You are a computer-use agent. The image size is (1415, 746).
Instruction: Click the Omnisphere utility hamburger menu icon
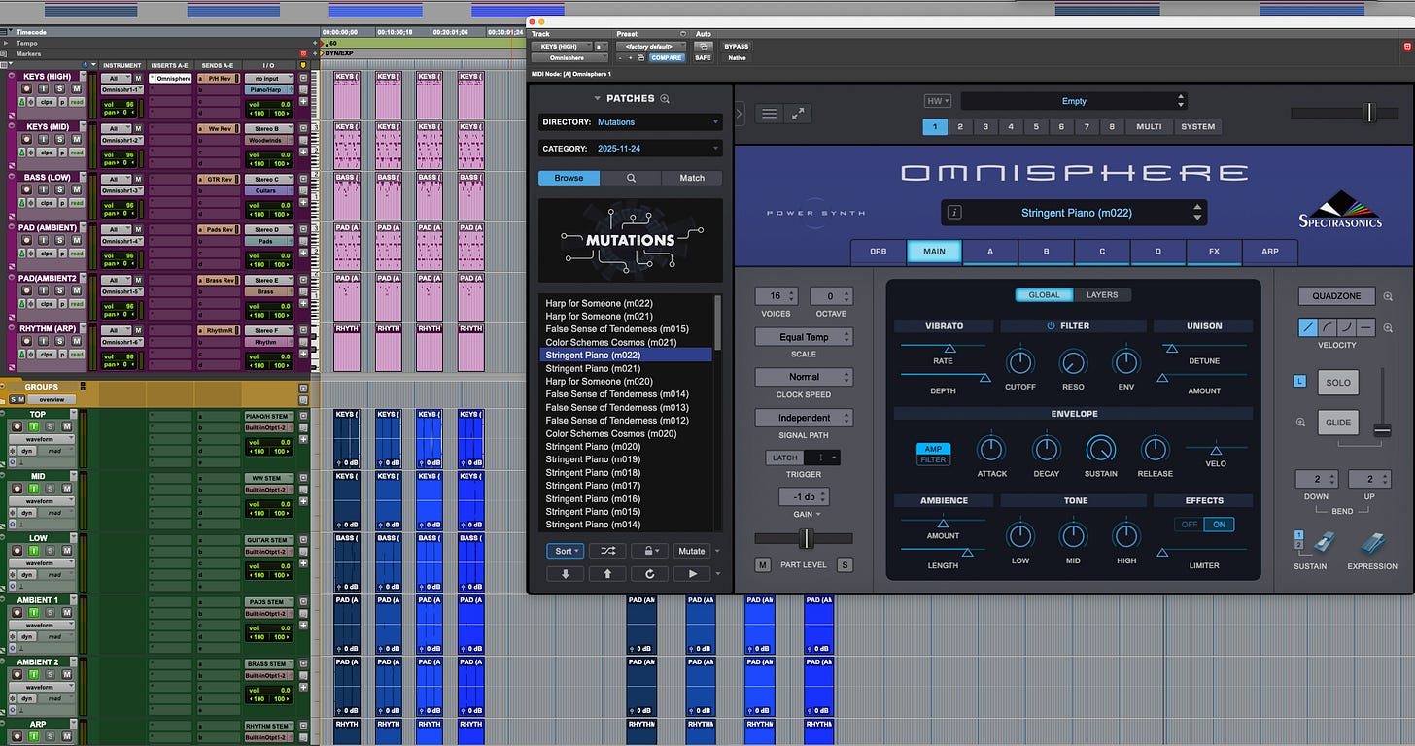pyautogui.click(x=769, y=114)
